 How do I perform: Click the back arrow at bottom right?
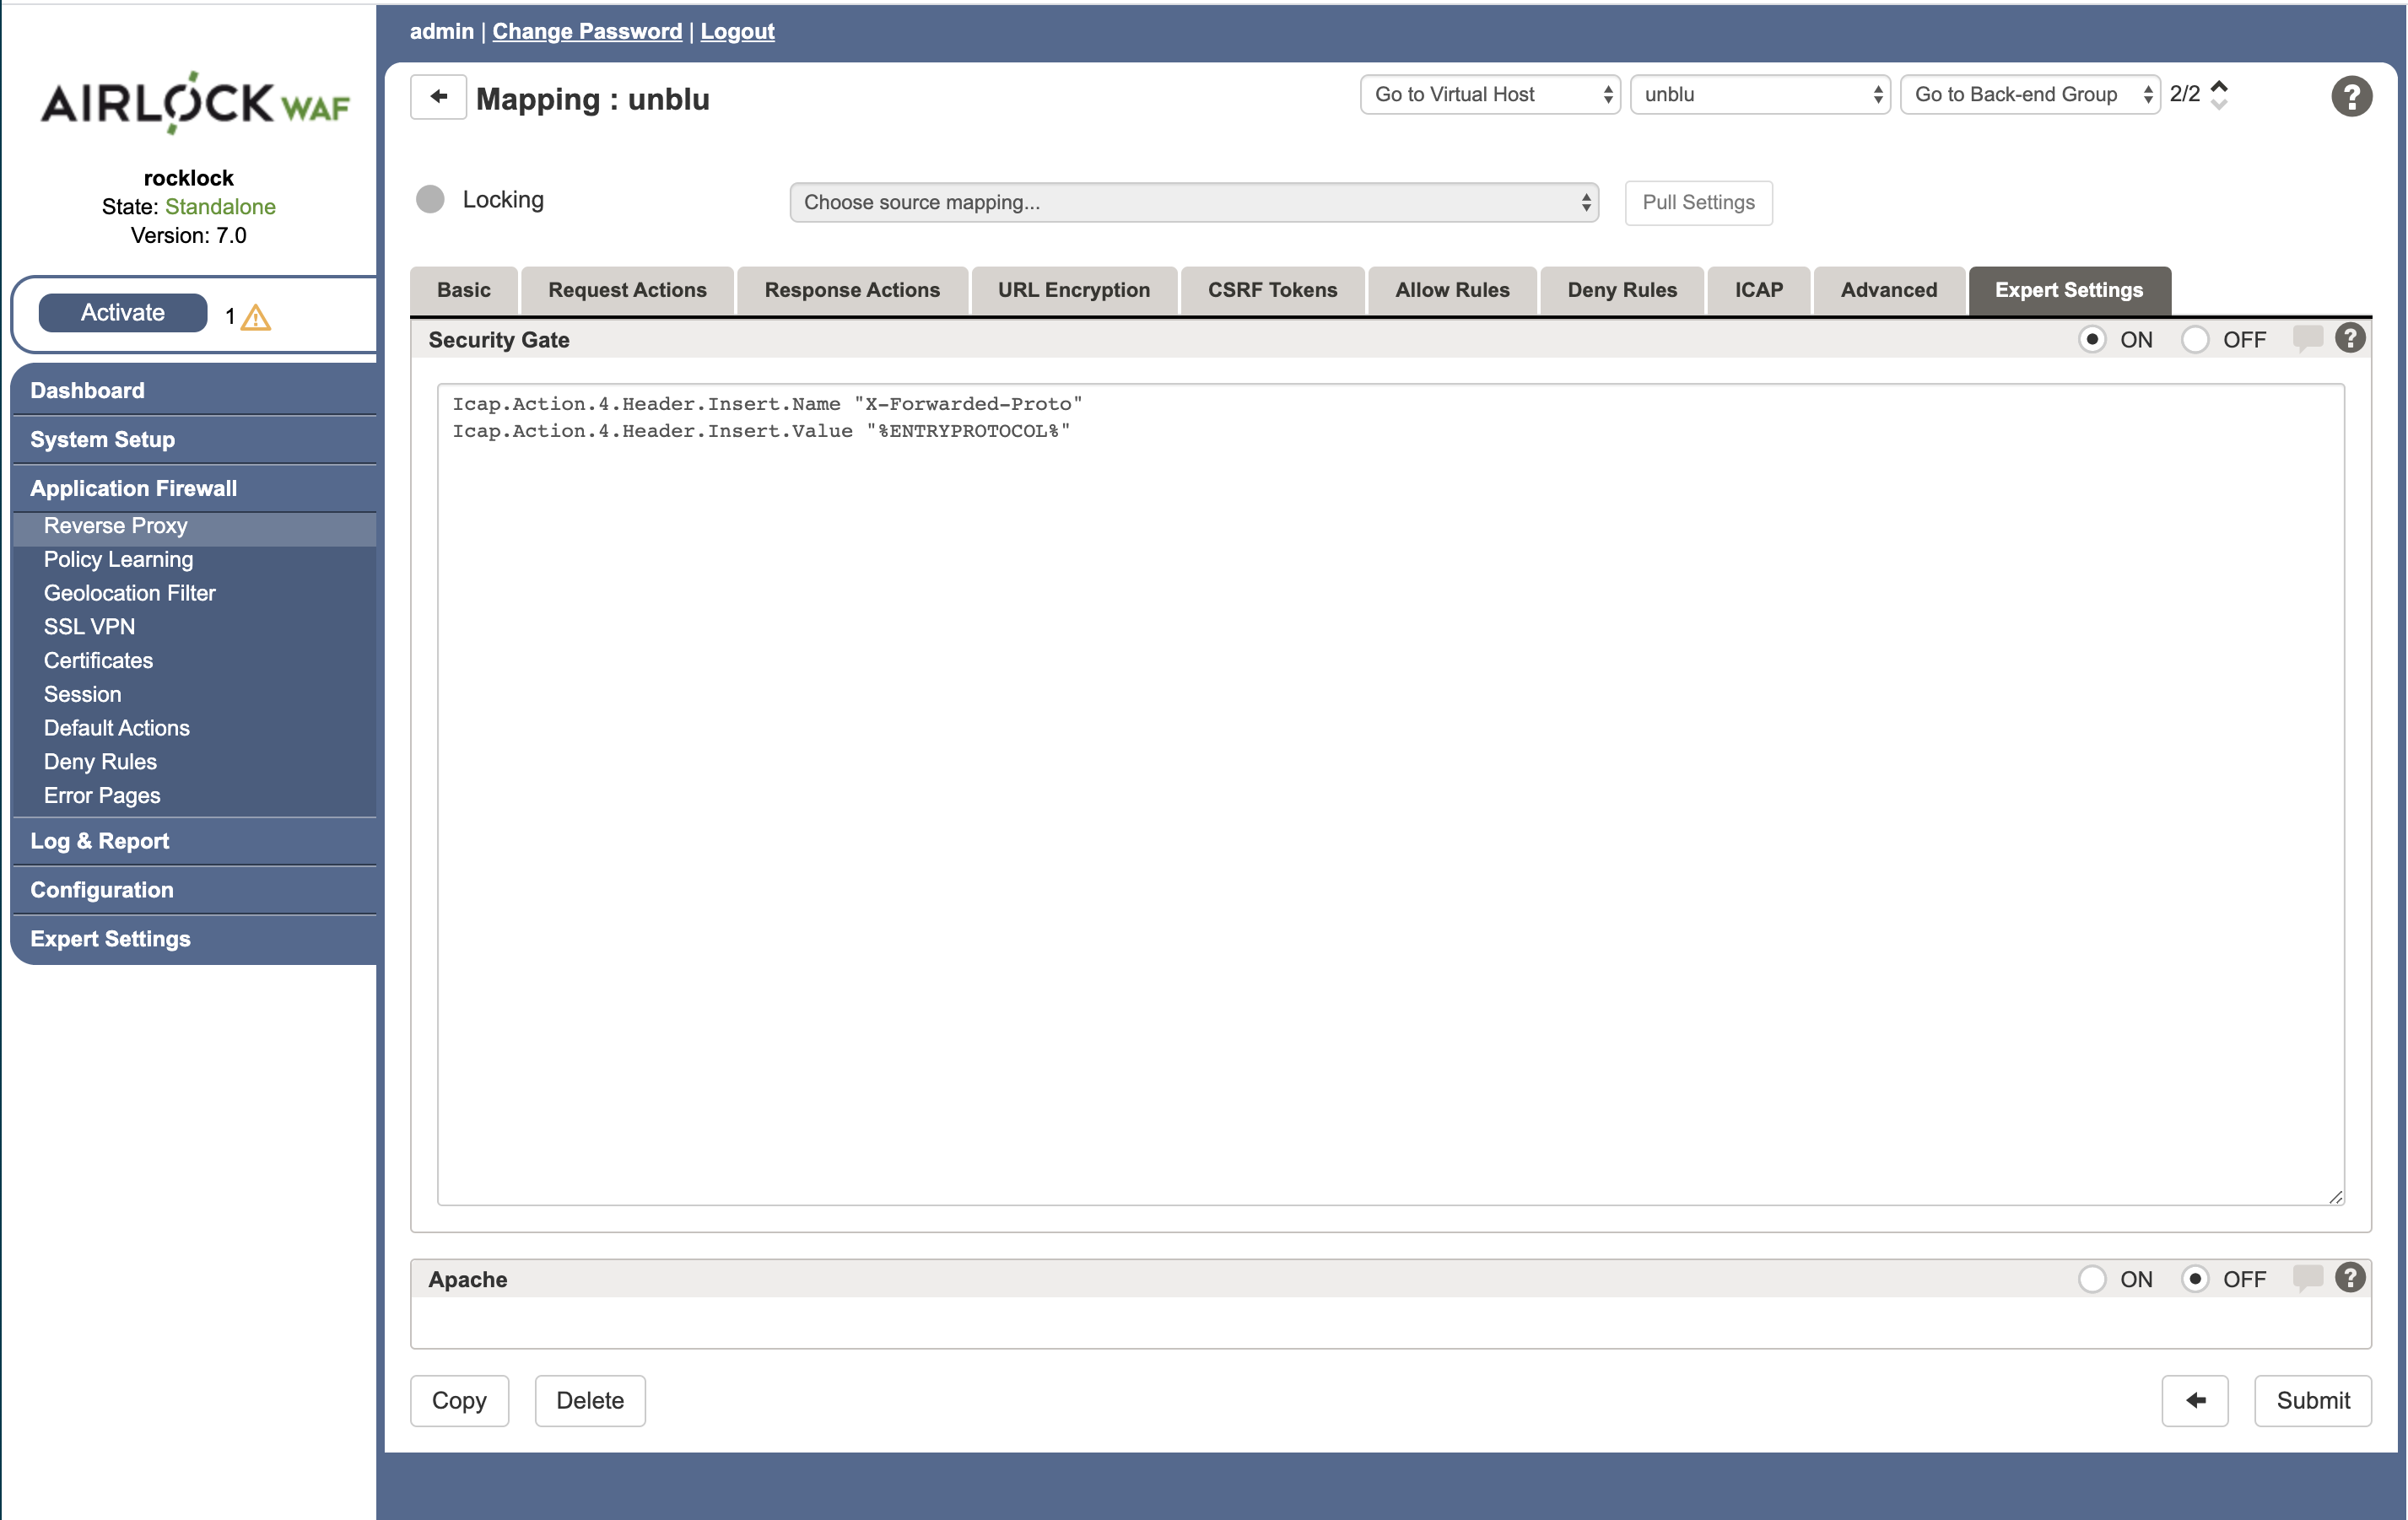tap(2195, 1401)
